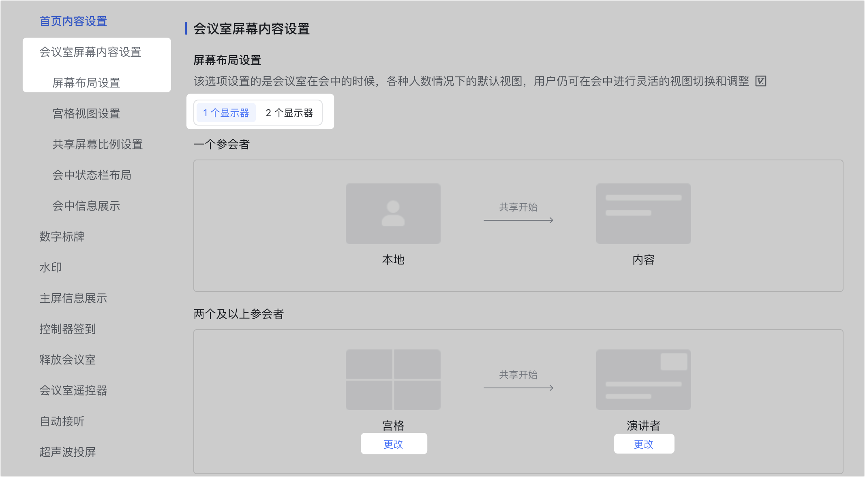This screenshot has height=477, width=865.
Task: Open 超声波投屏 sidebar item
Action: coord(68,452)
